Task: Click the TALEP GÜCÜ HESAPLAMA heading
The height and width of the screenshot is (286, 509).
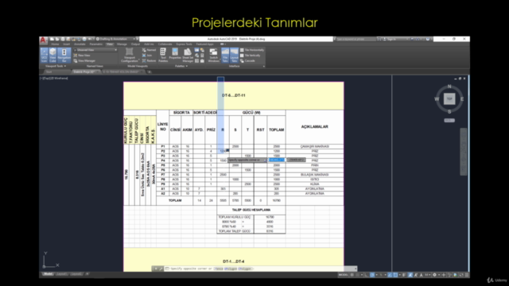Action: (x=251, y=210)
